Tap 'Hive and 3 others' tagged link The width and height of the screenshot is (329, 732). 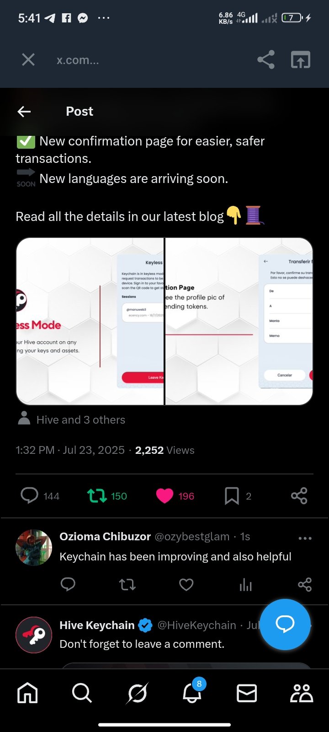click(80, 420)
